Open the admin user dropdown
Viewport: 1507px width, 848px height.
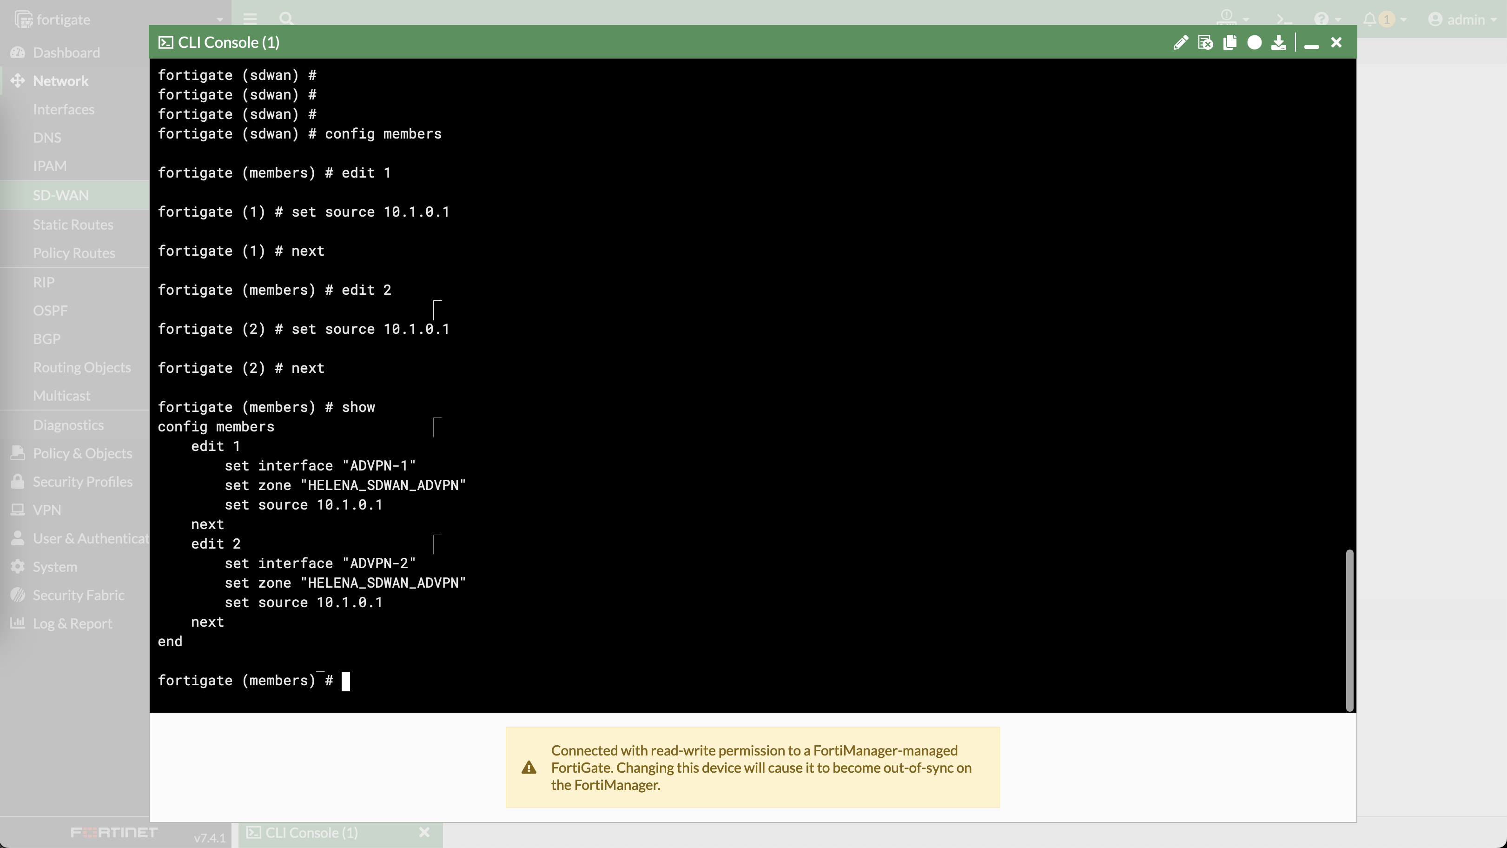(1462, 20)
